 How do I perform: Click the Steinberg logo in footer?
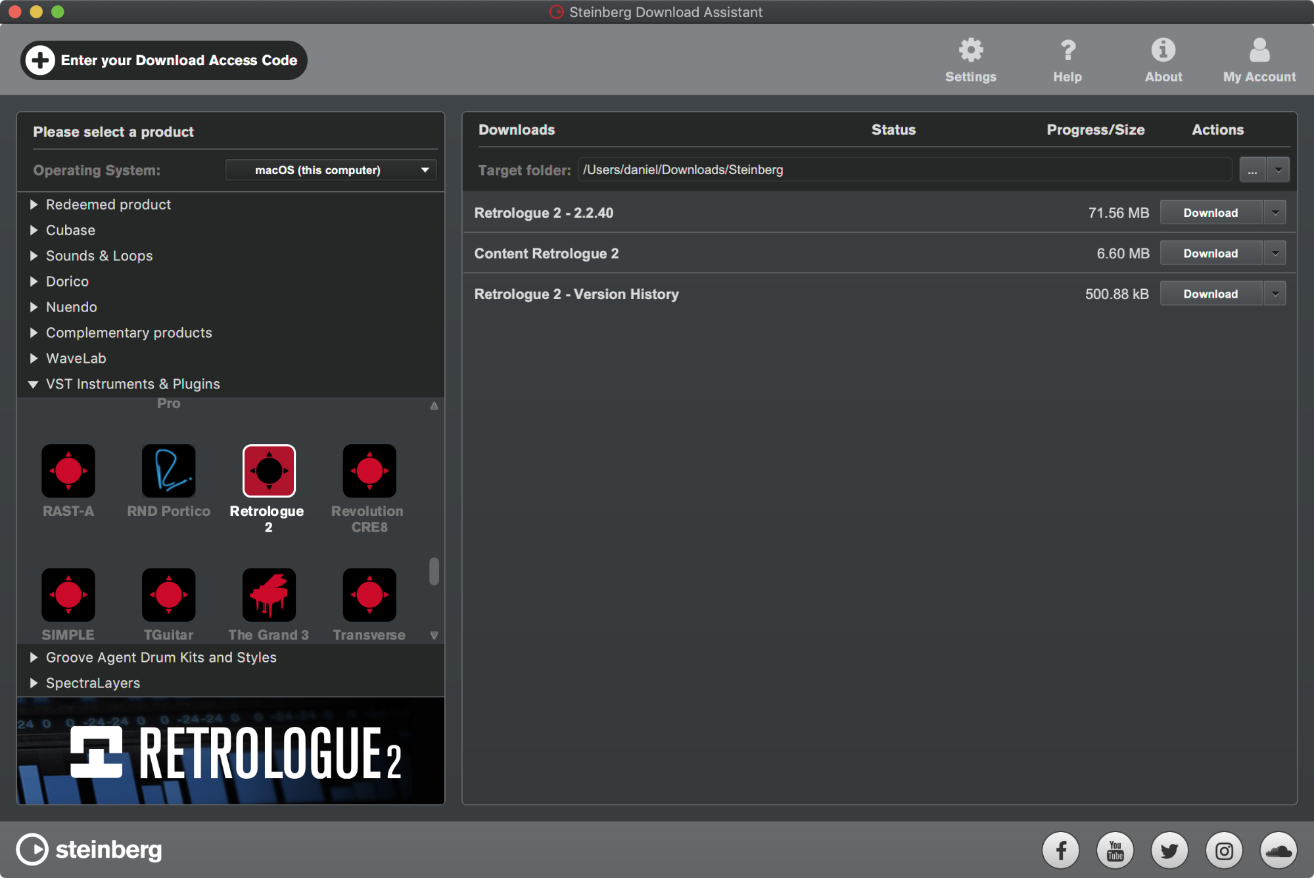89,850
